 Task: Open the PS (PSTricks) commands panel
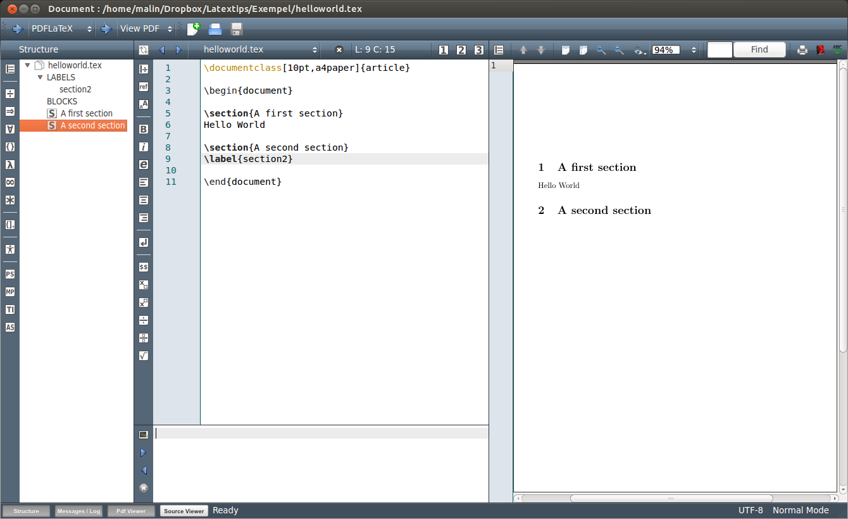10,274
